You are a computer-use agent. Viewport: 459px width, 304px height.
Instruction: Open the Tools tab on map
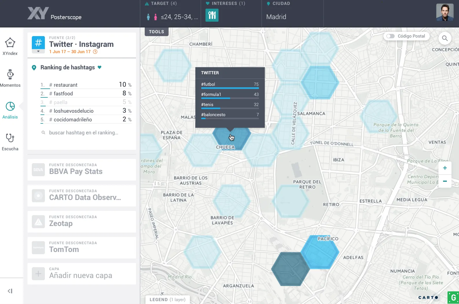pos(156,32)
